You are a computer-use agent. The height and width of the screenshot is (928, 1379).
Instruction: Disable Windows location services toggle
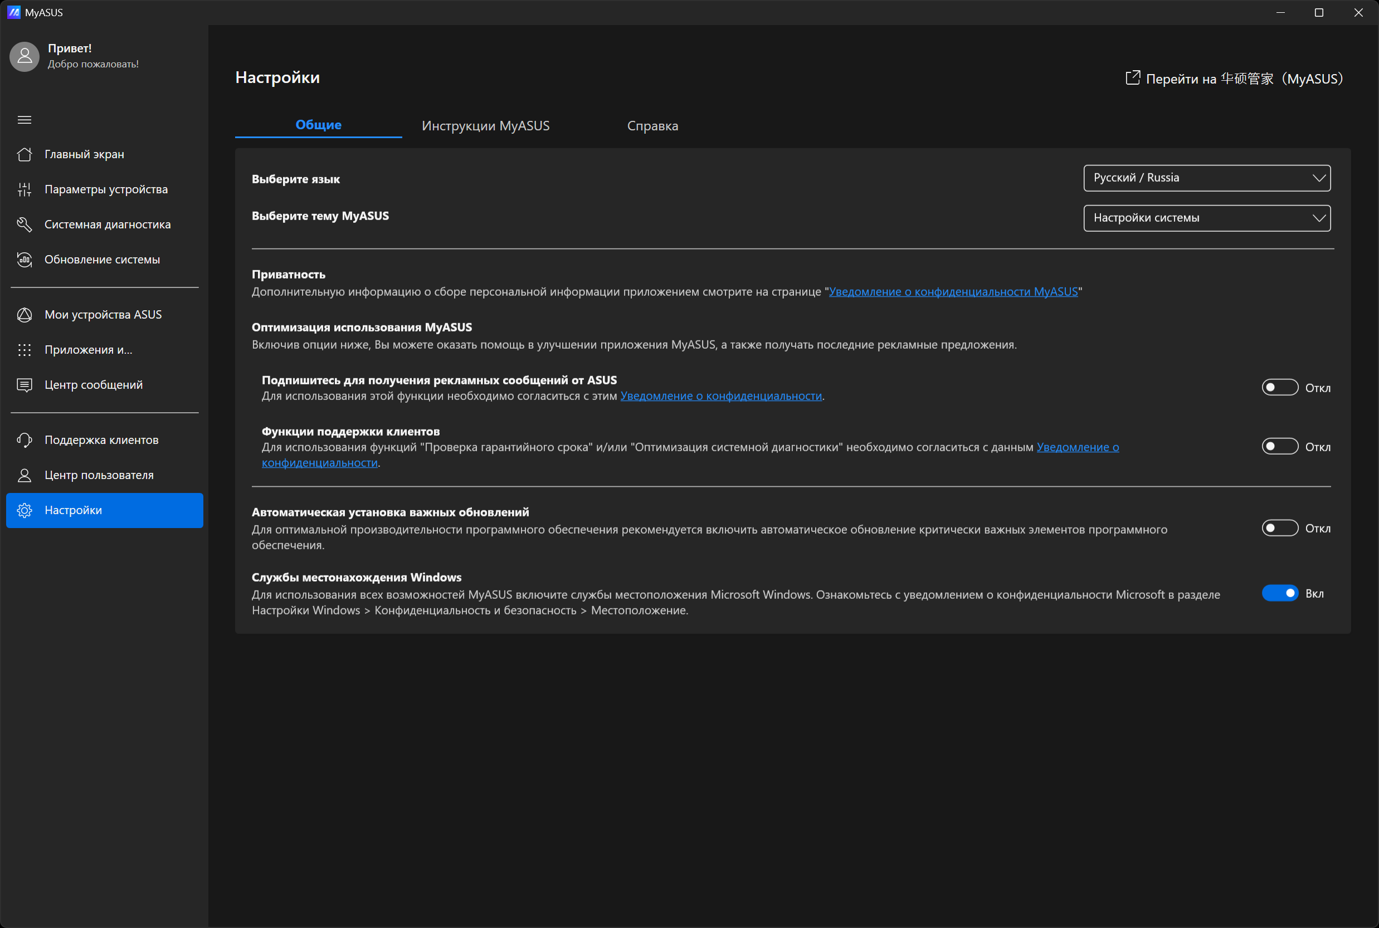1279,593
